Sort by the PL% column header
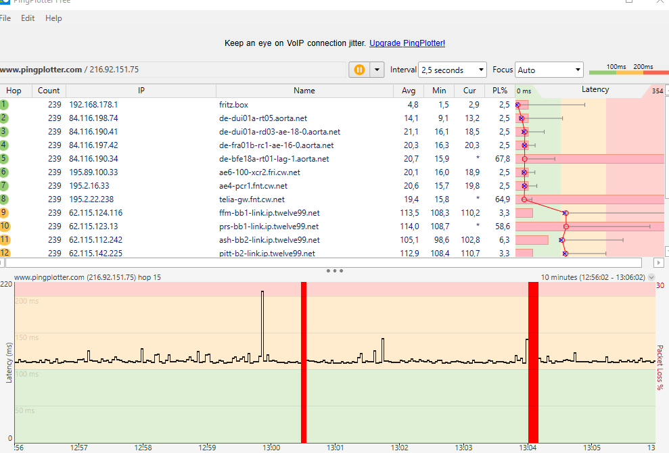The height and width of the screenshot is (453, 669). point(500,91)
